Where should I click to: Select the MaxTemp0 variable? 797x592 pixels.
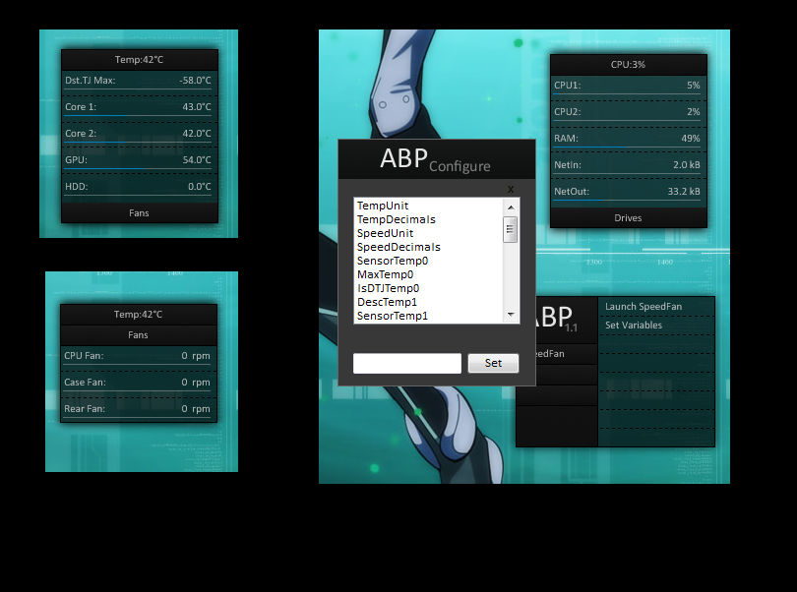386,274
